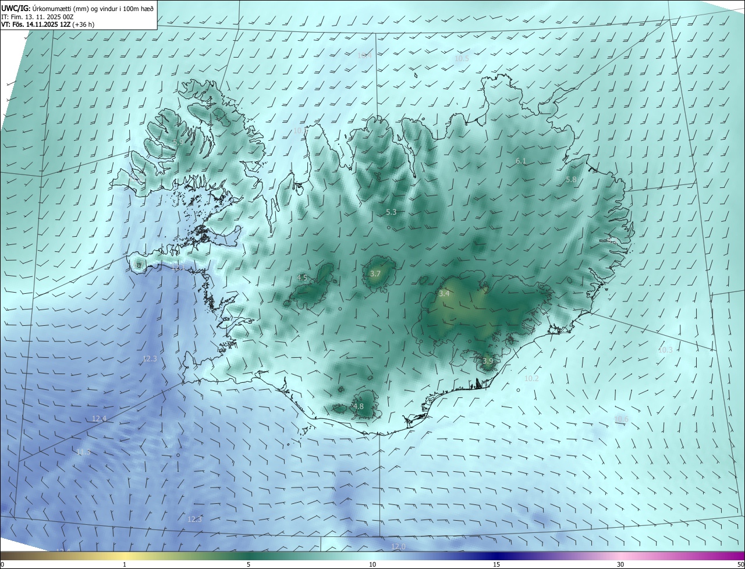The image size is (745, 569).
Task: Click the 10.2 value off the southeast coast
Action: (x=531, y=378)
